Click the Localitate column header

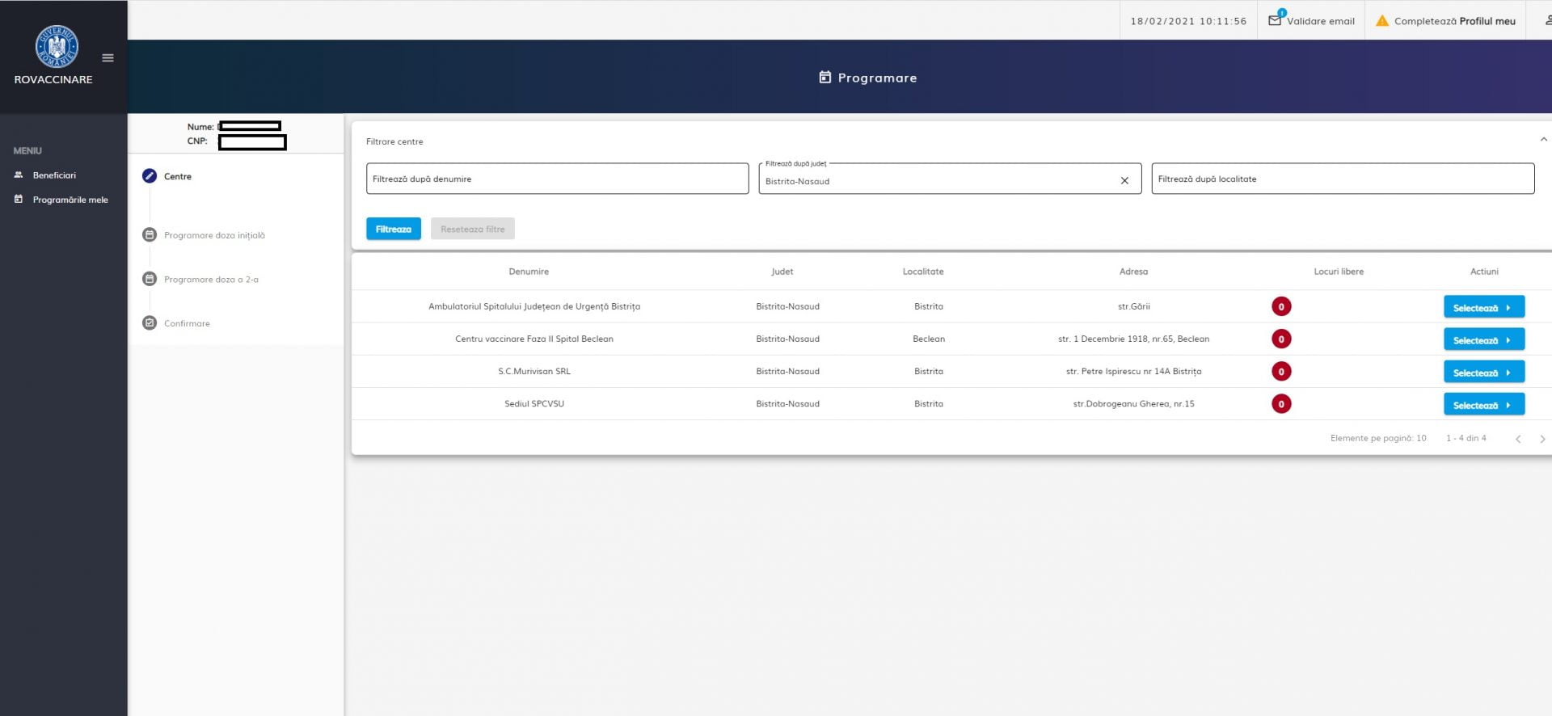click(x=923, y=272)
